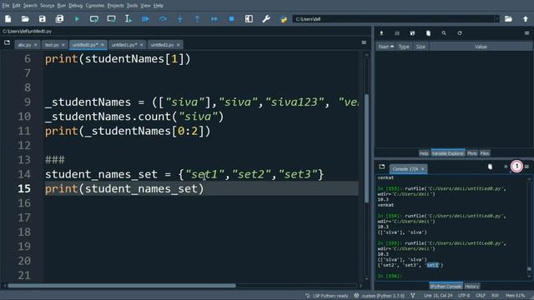This screenshot has height=300, width=534.
Task: Open the PYTHONPATH manager Python icon
Action: click(284, 19)
